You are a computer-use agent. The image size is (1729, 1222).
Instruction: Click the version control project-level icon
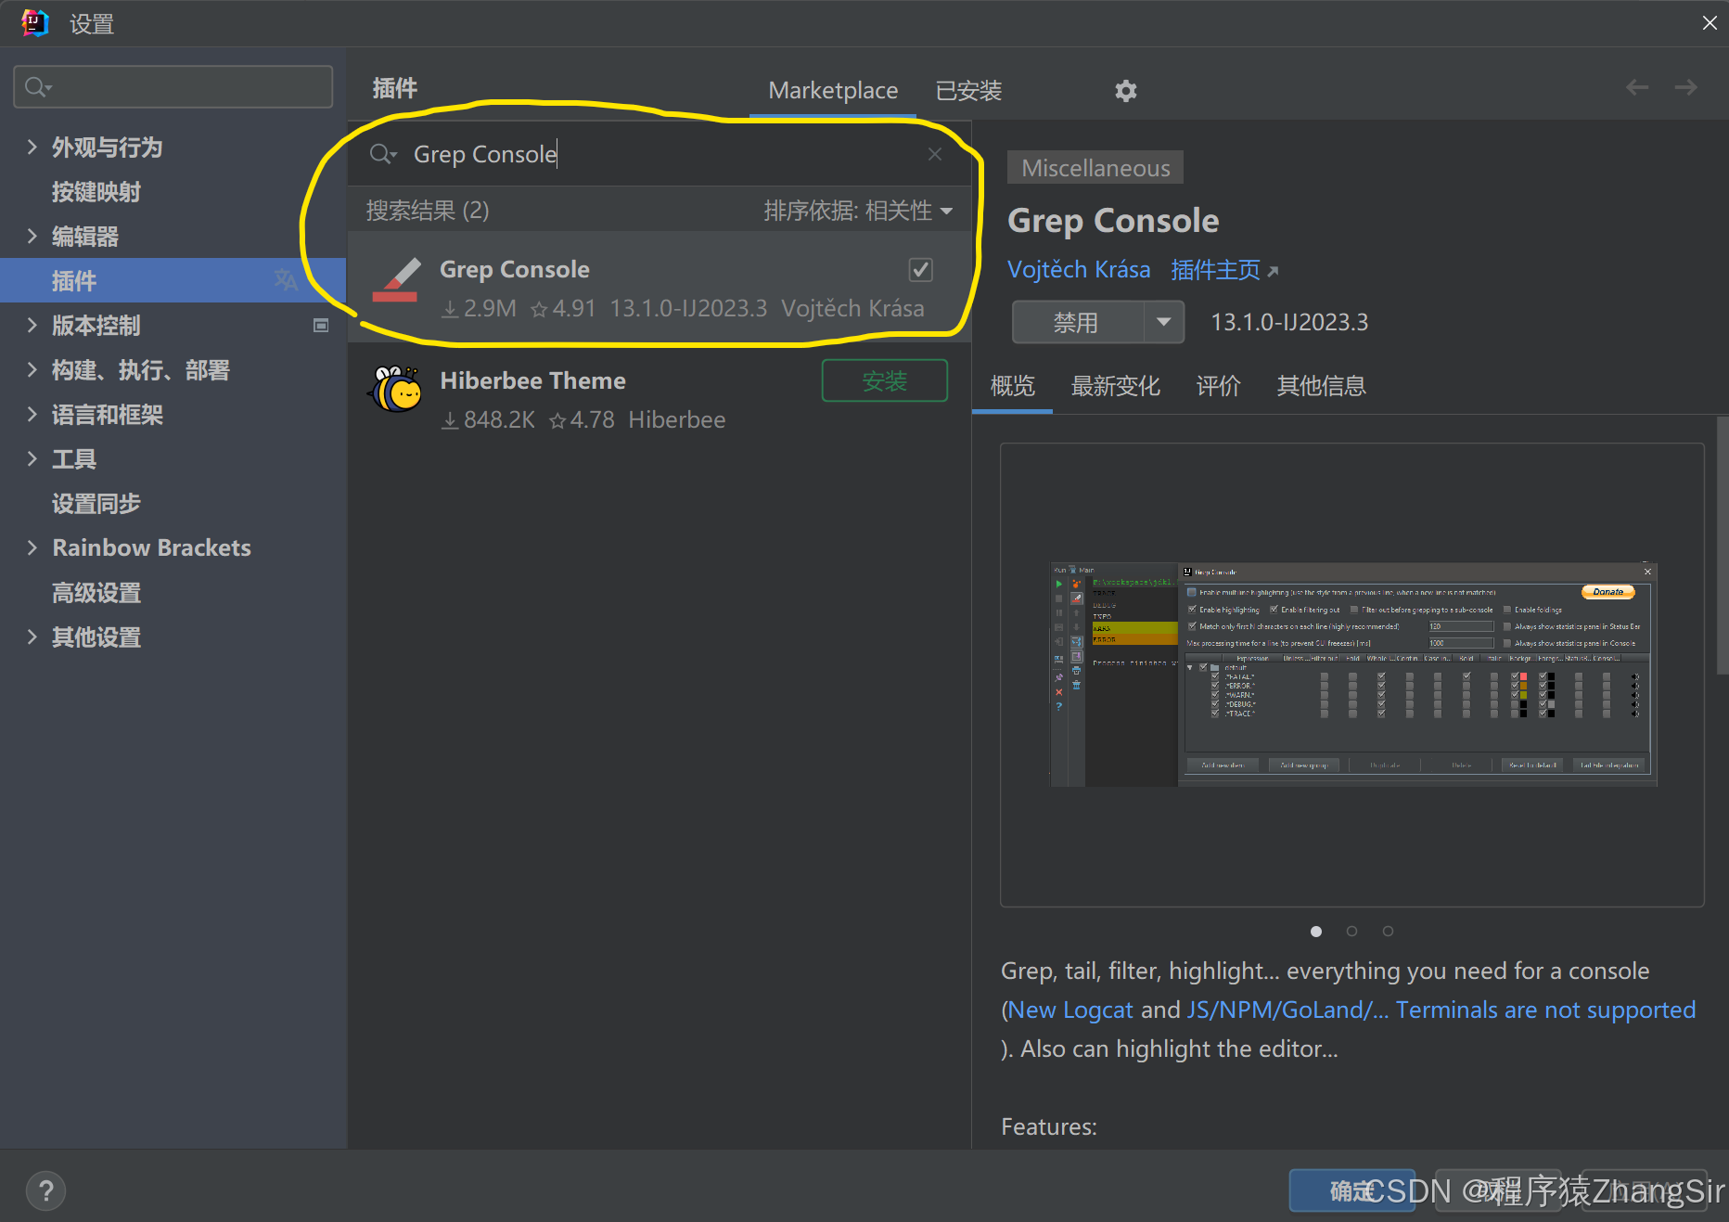[321, 325]
